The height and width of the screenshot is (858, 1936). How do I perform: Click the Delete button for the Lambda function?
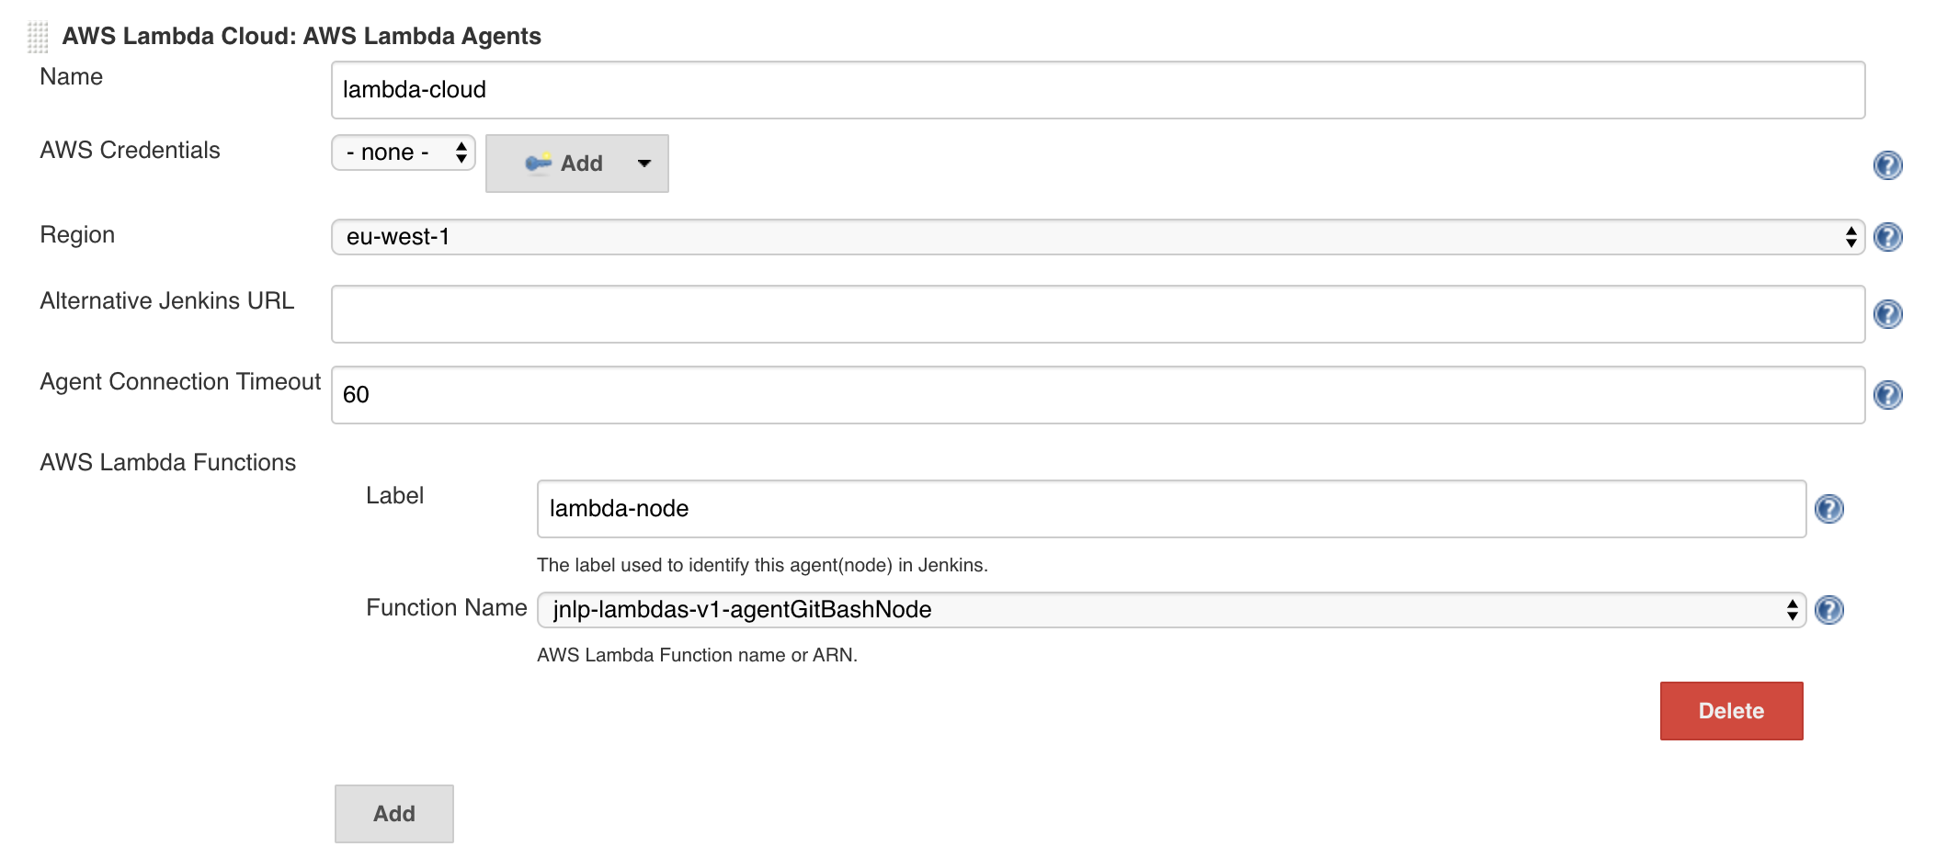pyautogui.click(x=1731, y=711)
